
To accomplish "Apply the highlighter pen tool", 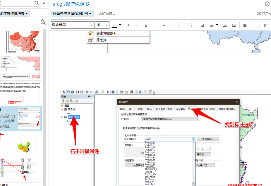I will (164, 25).
